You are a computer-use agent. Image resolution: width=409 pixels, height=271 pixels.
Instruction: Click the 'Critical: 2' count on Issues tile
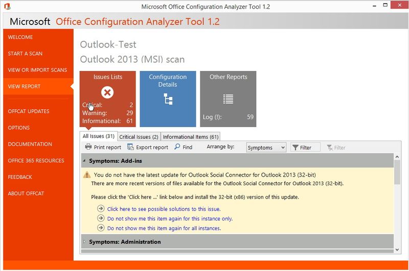pyautogui.click(x=107, y=105)
